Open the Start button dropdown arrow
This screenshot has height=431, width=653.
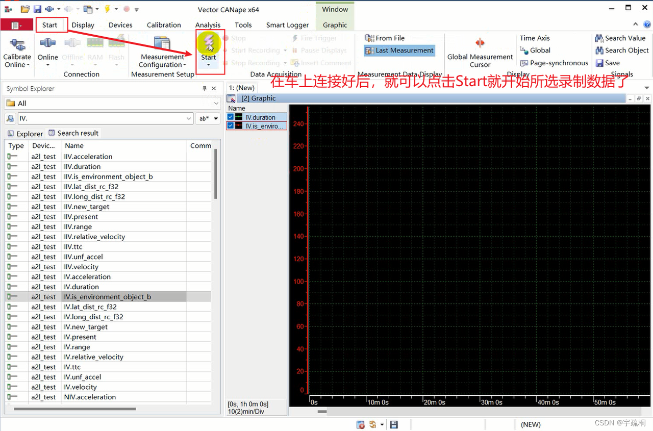pyautogui.click(x=209, y=65)
